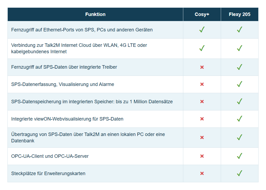266x190 pixels.
Task: Click the Flexy 205 column header
Action: pyautogui.click(x=240, y=14)
